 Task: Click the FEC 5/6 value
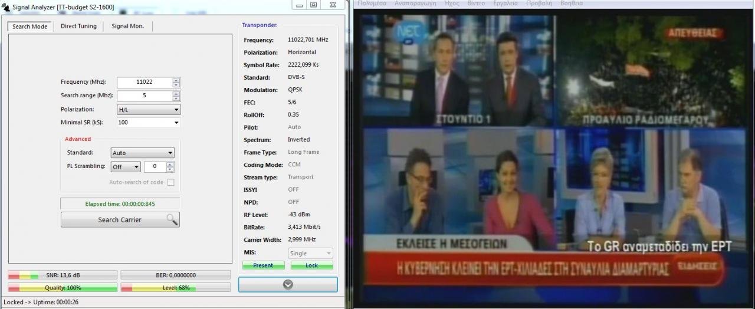[292, 102]
